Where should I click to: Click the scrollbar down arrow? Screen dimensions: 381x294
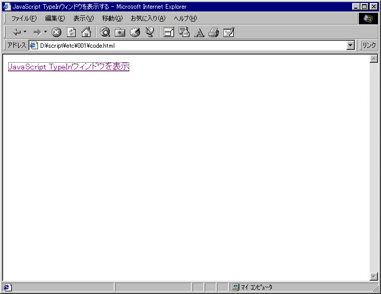(373, 277)
